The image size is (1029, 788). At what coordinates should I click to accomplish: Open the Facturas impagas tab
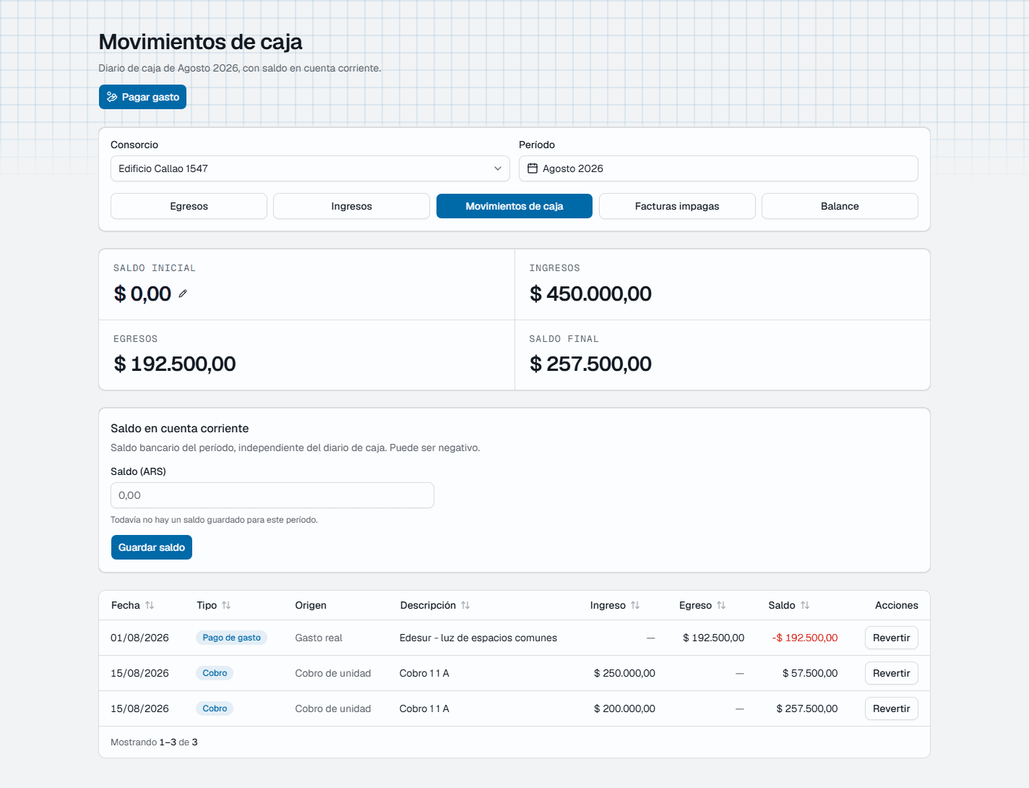(x=677, y=206)
